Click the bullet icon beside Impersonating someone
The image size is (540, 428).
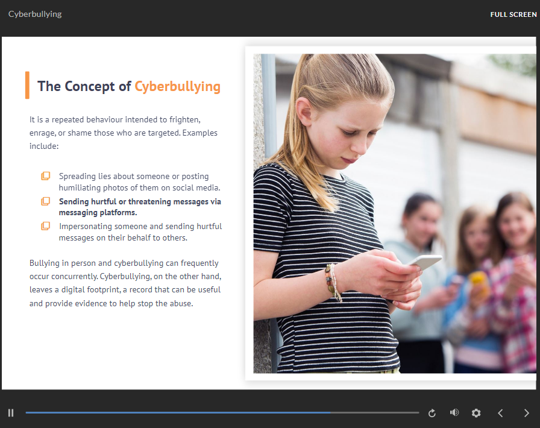(45, 226)
